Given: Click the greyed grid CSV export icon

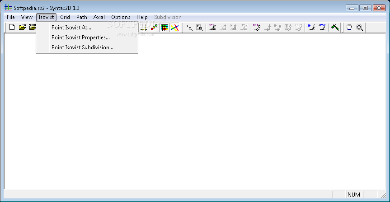Looking at the screenshot, I should 243,27.
